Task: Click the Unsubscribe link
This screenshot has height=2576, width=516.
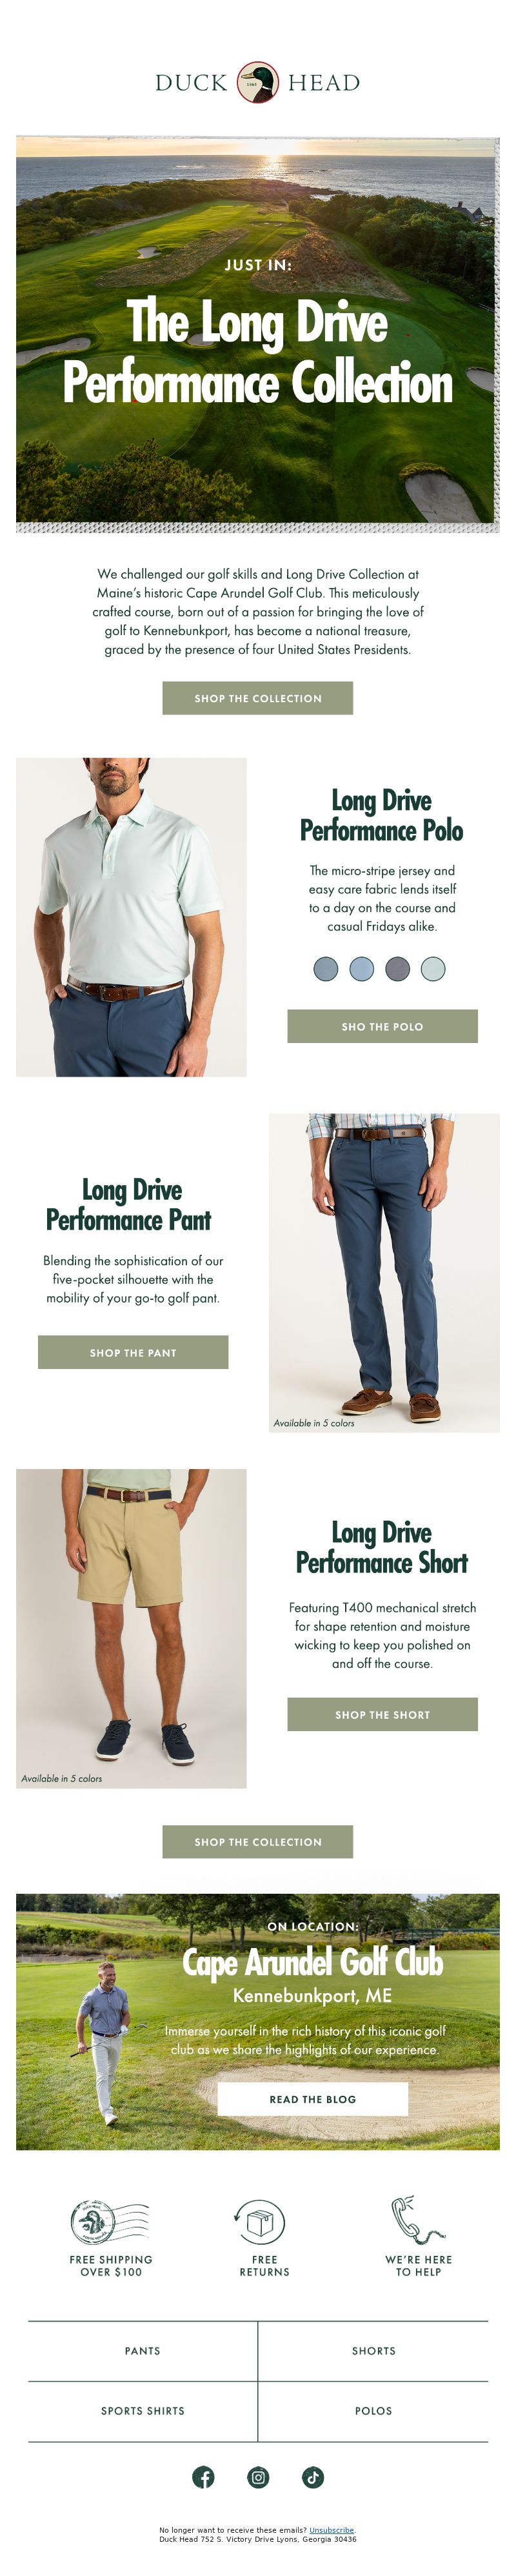Action: pyautogui.click(x=331, y=2530)
